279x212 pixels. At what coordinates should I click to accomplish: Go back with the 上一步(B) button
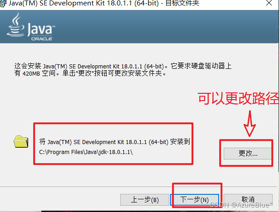[x=145, y=200]
